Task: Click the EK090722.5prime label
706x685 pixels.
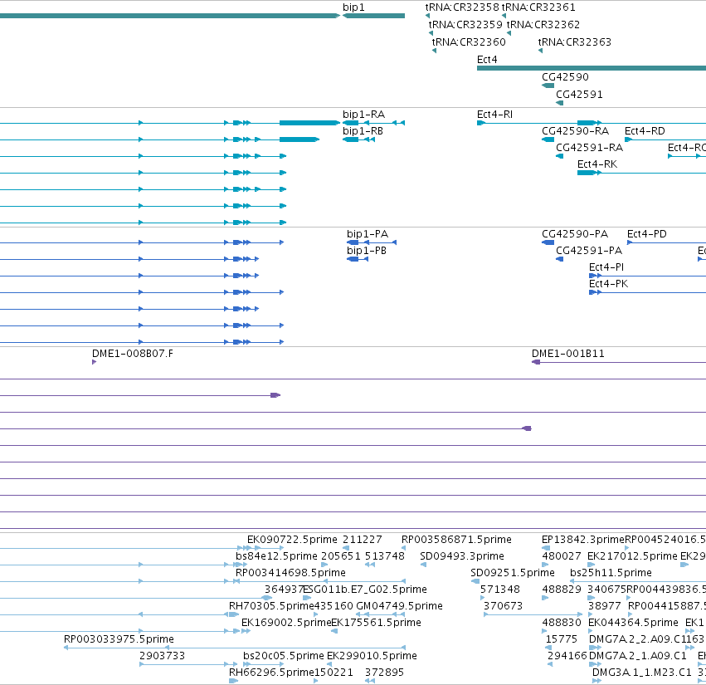Action: pyautogui.click(x=292, y=540)
